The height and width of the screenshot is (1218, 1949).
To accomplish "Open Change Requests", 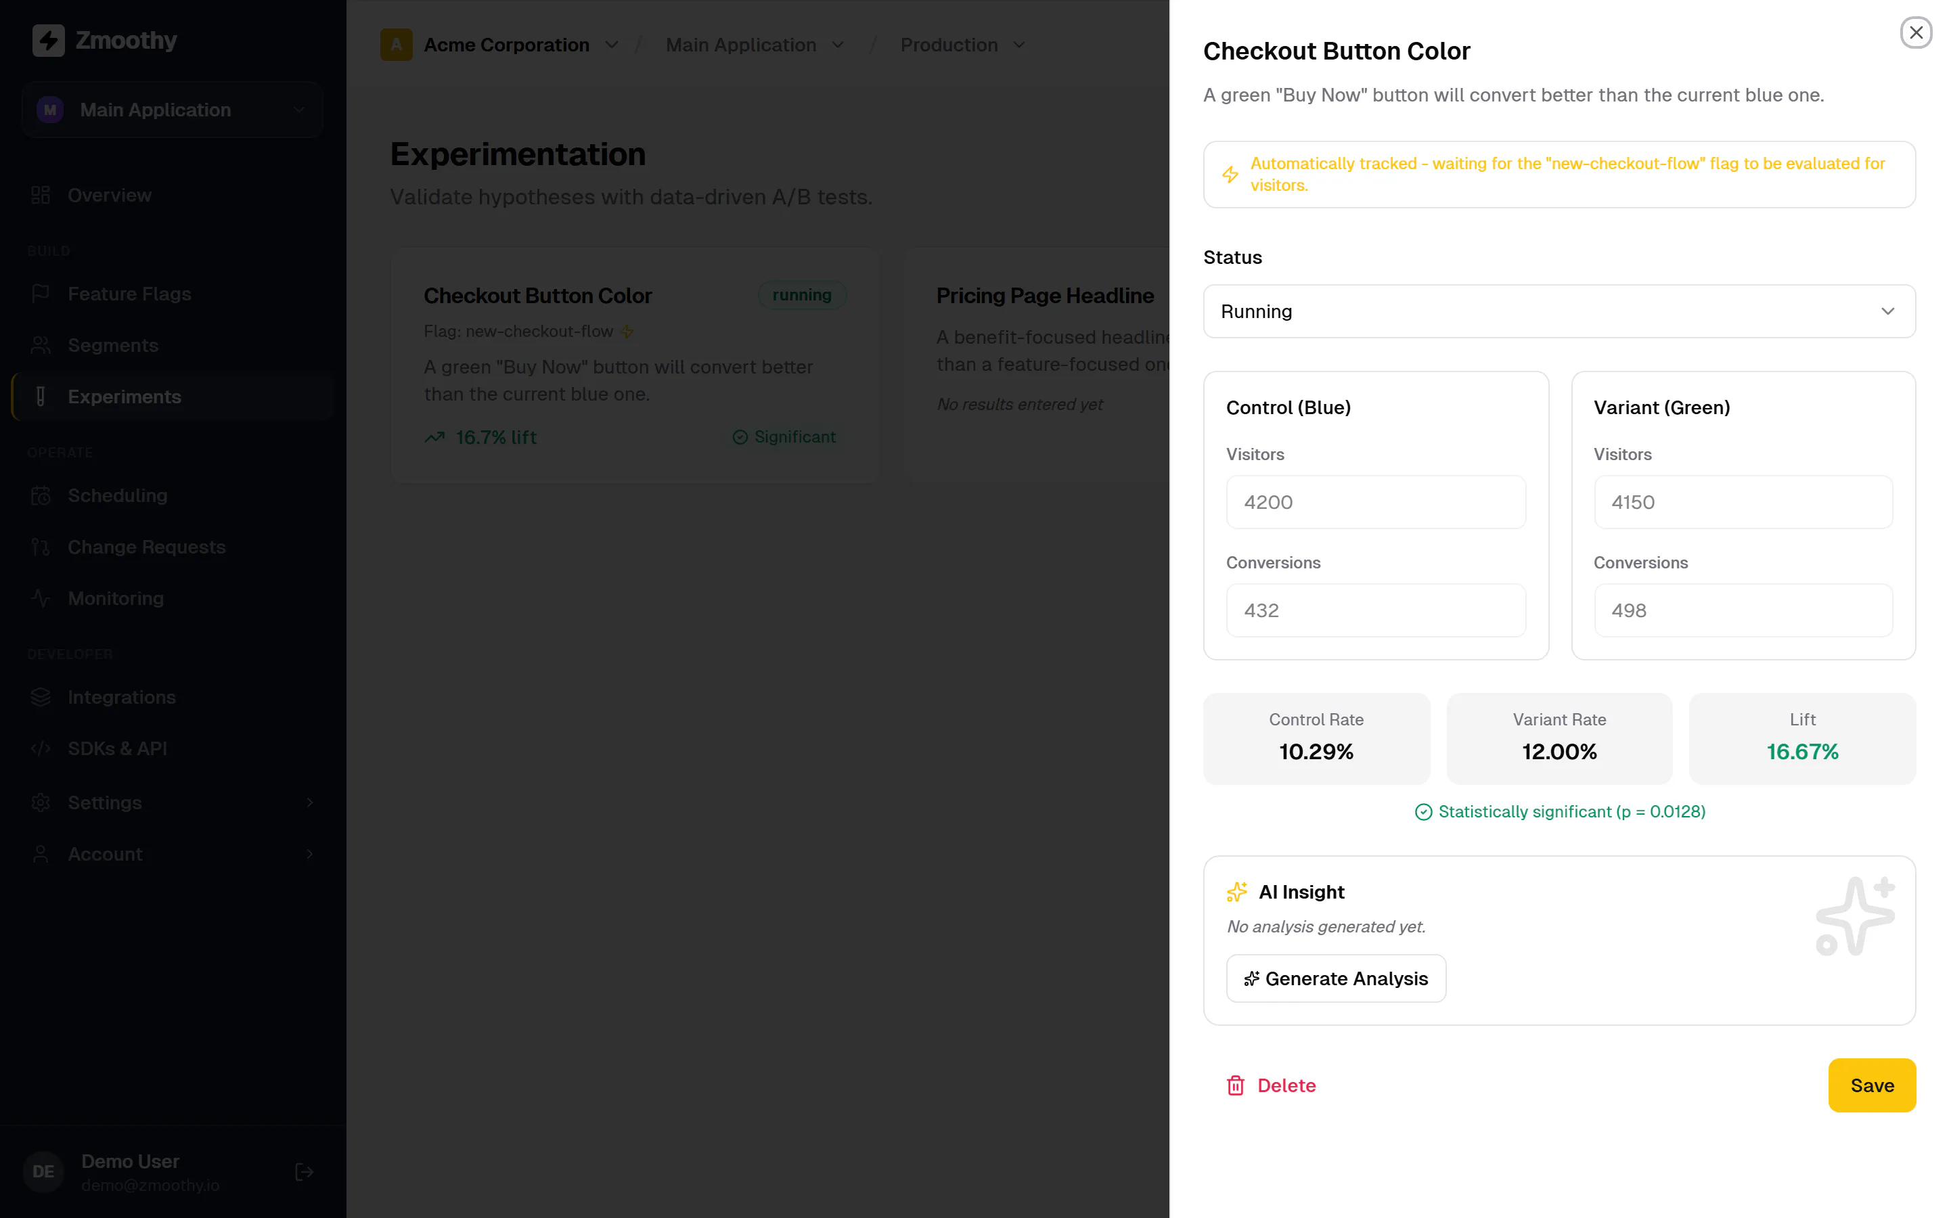I will (173, 547).
